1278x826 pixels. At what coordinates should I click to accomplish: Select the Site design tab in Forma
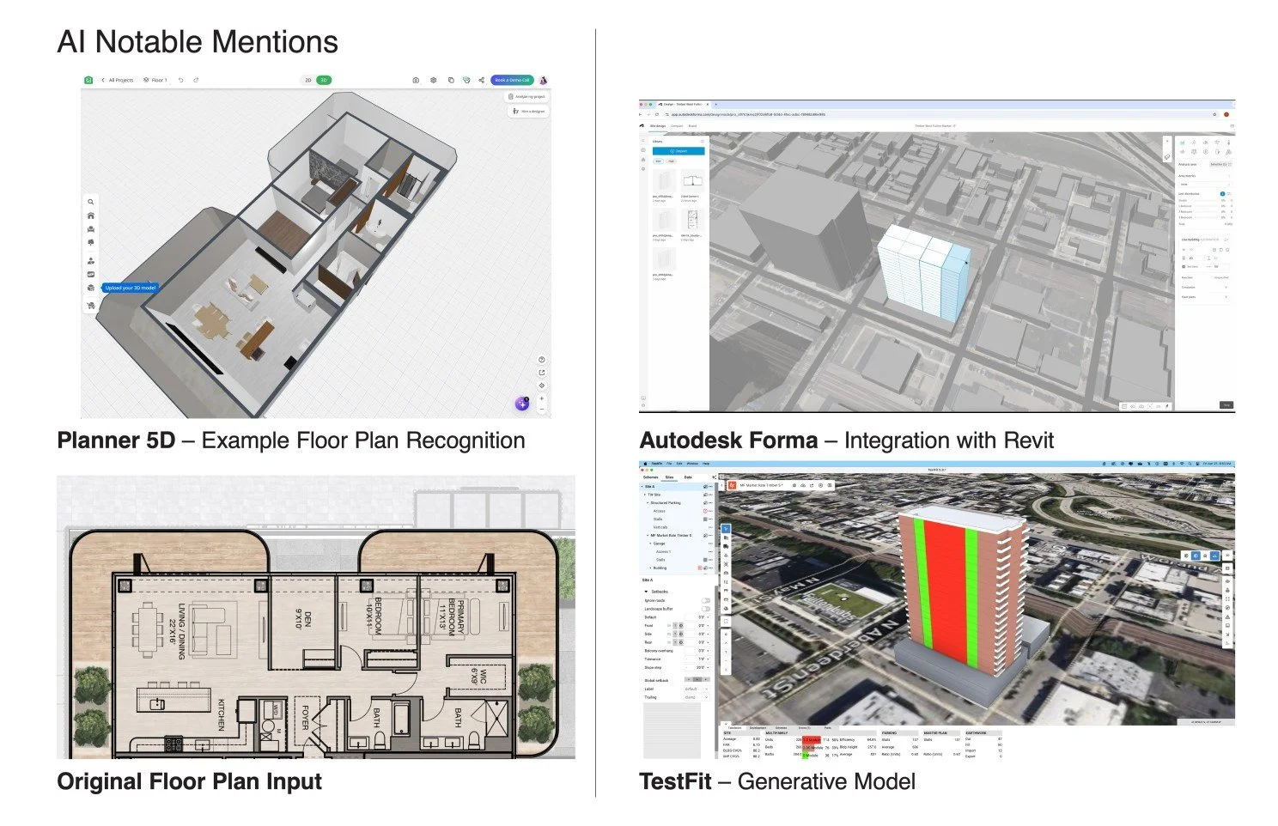point(658,125)
